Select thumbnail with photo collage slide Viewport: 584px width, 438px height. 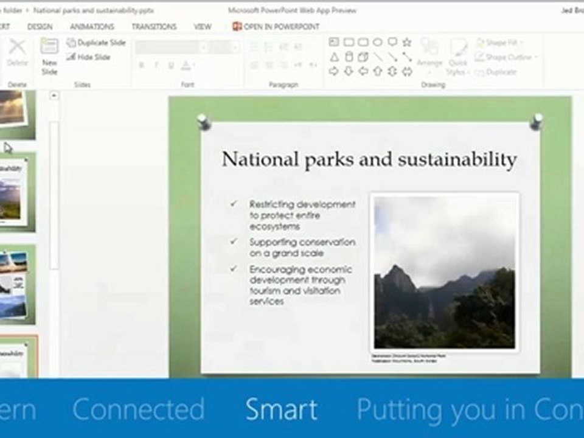18,285
